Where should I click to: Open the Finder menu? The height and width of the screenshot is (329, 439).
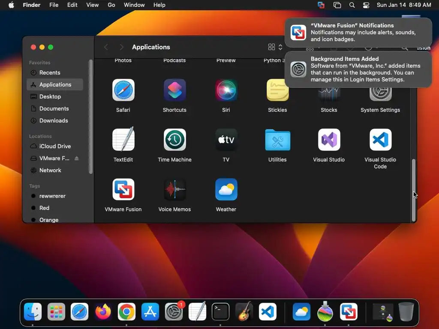[32, 5]
